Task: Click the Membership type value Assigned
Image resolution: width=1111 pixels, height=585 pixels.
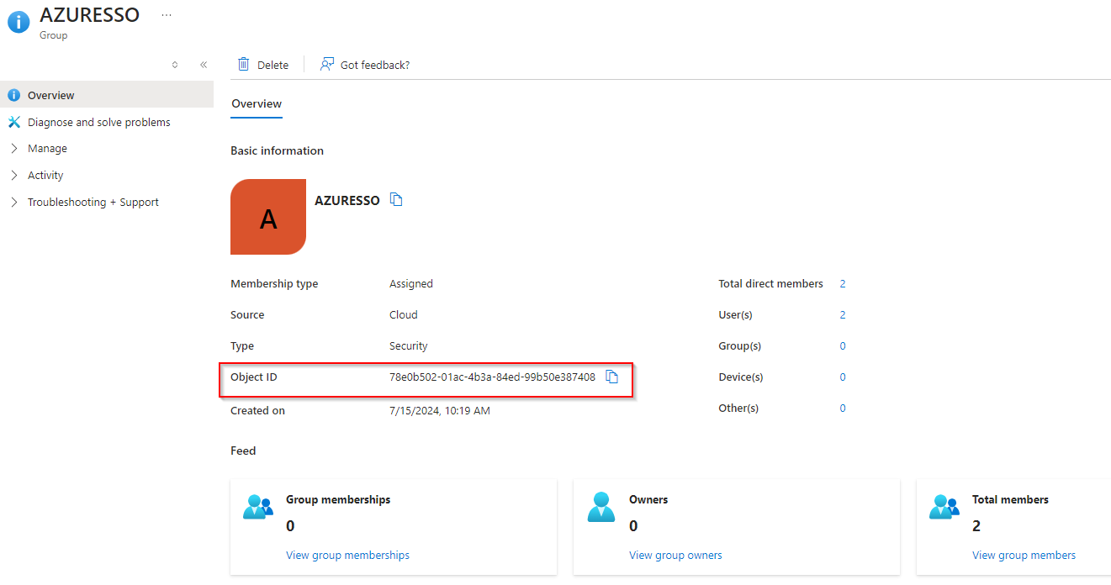Action: coord(411,284)
